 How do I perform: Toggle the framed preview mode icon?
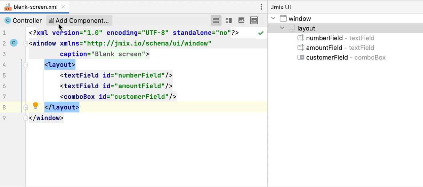(254, 20)
